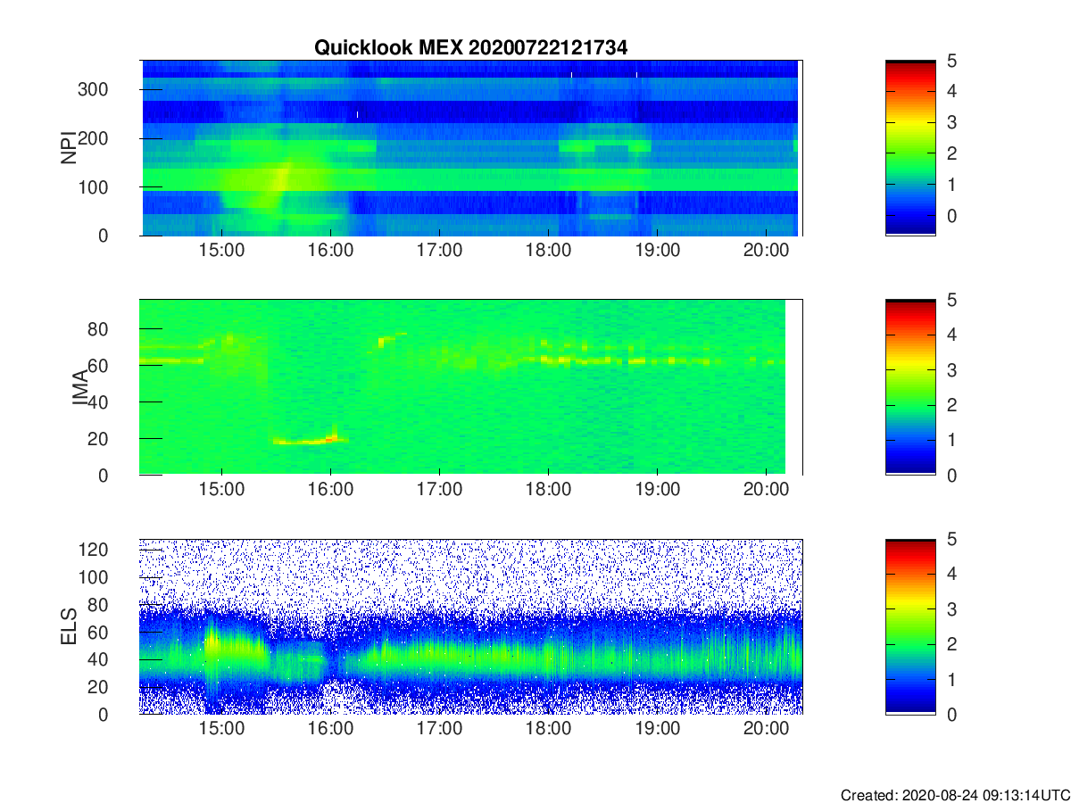Click the '17:00' tick under the IMA plot
The image size is (1071, 803).
click(x=439, y=491)
